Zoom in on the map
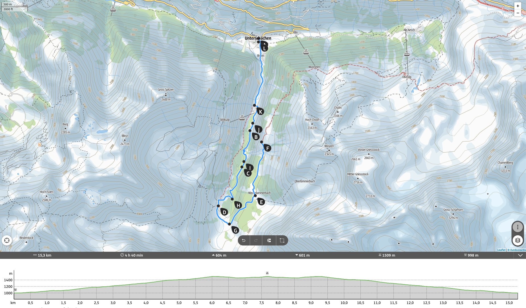 coord(518,6)
